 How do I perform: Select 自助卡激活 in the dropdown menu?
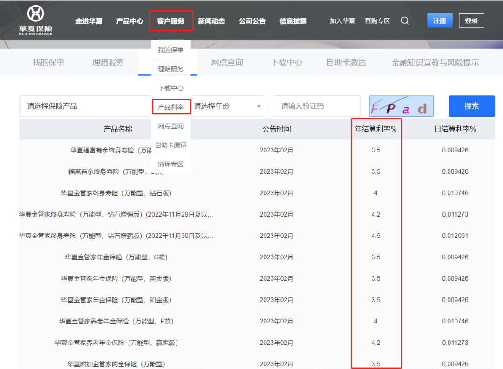click(171, 145)
